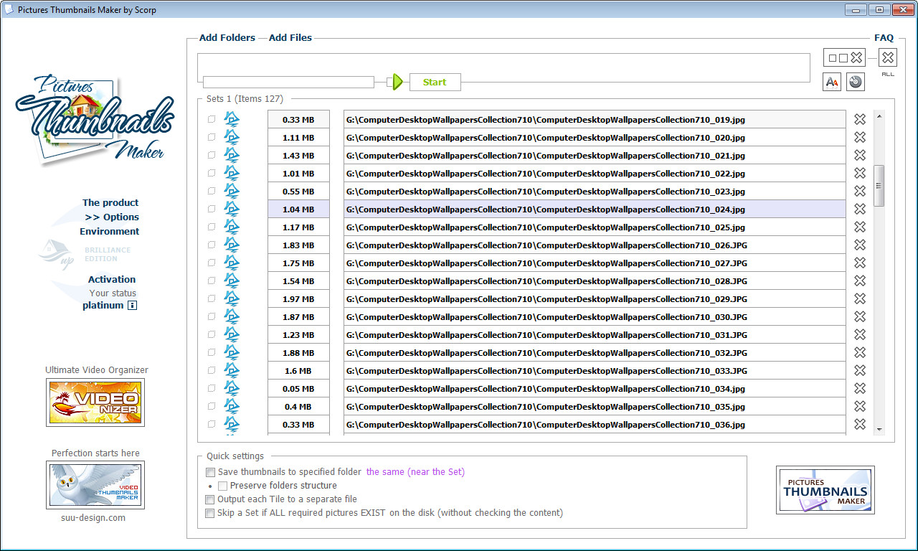The width and height of the screenshot is (918, 551).
Task: Remove file _032.JPG with its X icon
Action: (860, 352)
